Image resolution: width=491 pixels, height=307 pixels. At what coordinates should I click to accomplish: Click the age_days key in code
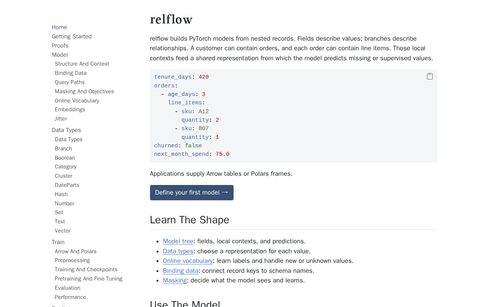click(x=181, y=94)
